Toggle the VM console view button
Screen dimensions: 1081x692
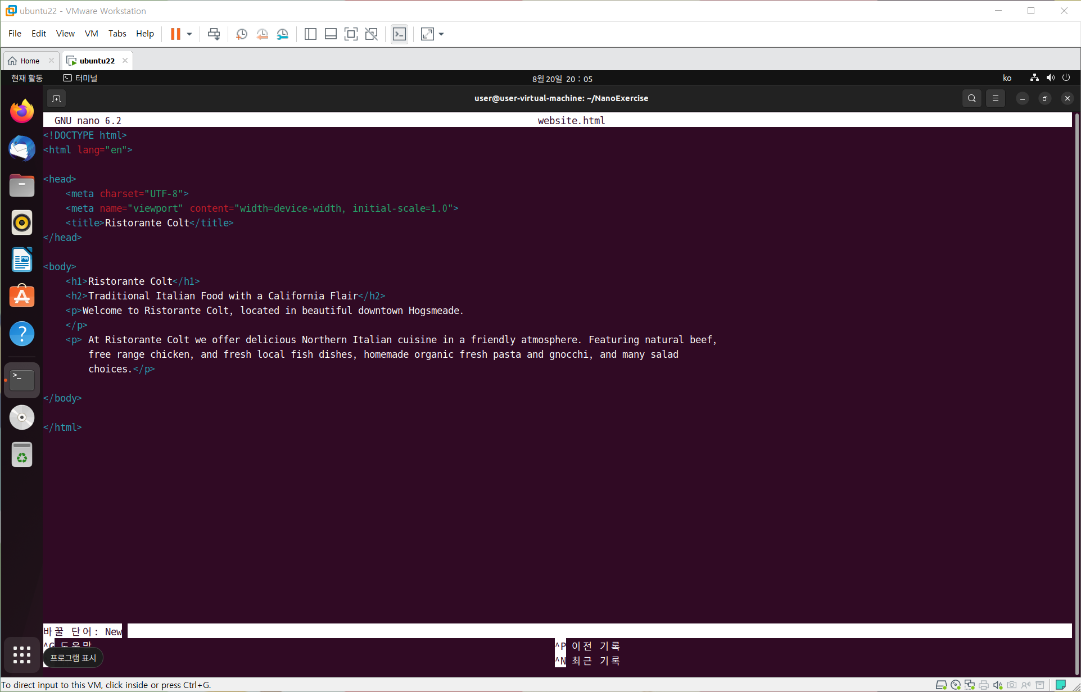coord(399,34)
